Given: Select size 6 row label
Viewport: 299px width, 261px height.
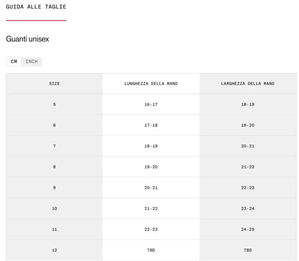Looking at the screenshot, I should (54, 125).
